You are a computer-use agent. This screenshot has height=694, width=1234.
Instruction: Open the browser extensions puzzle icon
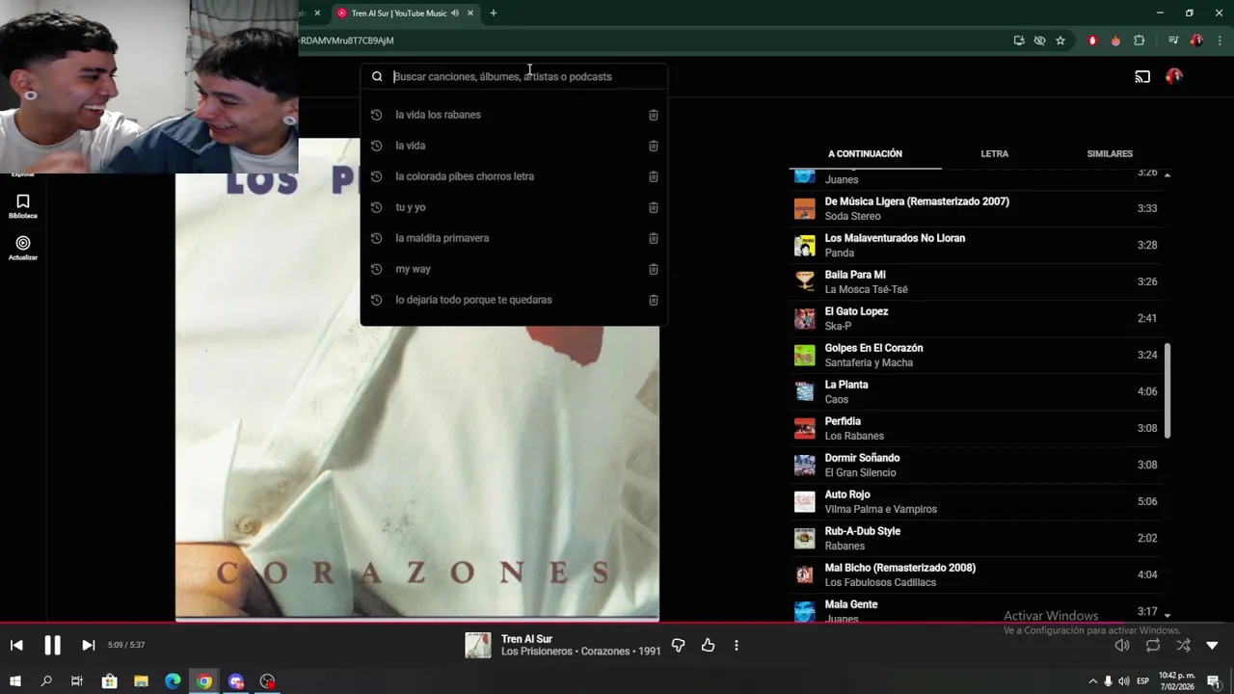pos(1140,40)
